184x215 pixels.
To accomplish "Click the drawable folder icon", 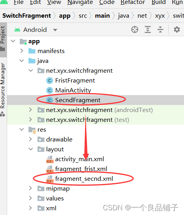I will click(x=41, y=139).
